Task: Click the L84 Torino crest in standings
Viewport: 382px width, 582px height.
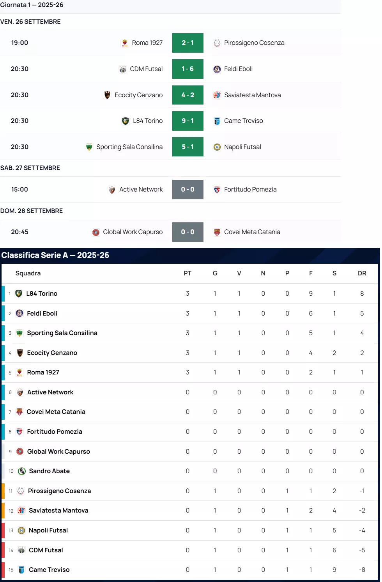Action: 19,294
